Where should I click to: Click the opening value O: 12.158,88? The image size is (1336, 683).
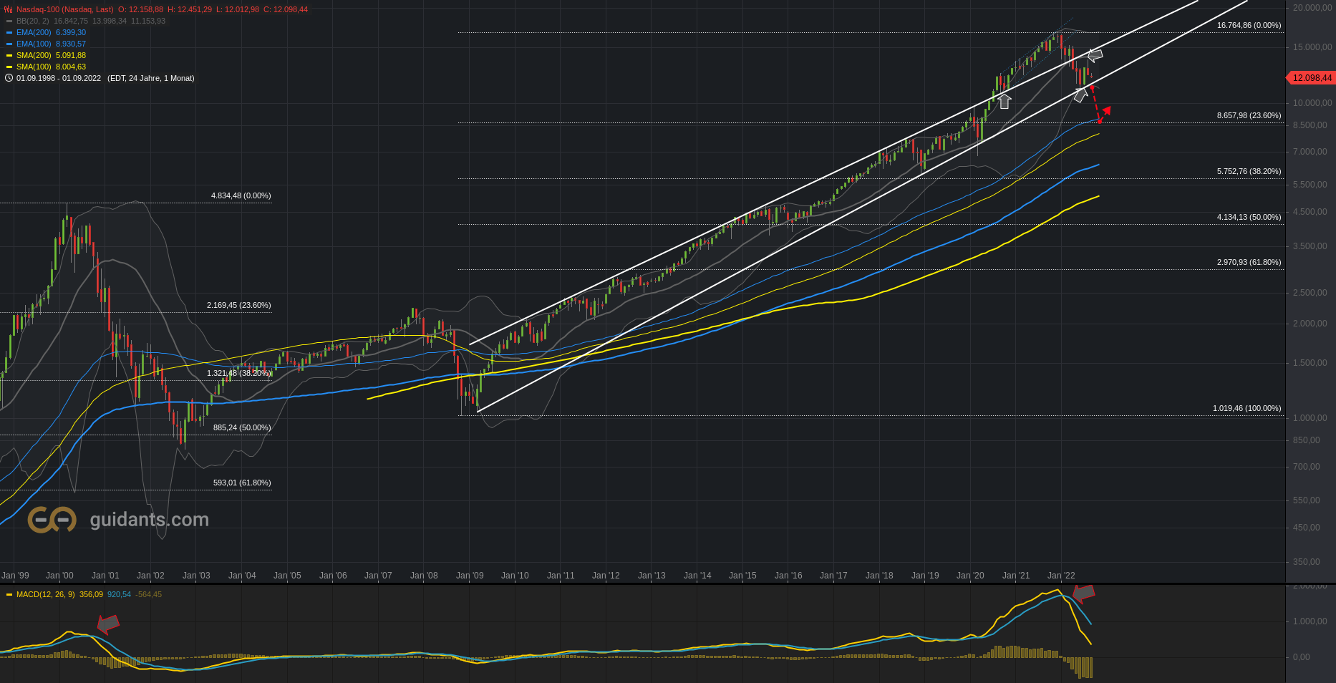pos(141,9)
